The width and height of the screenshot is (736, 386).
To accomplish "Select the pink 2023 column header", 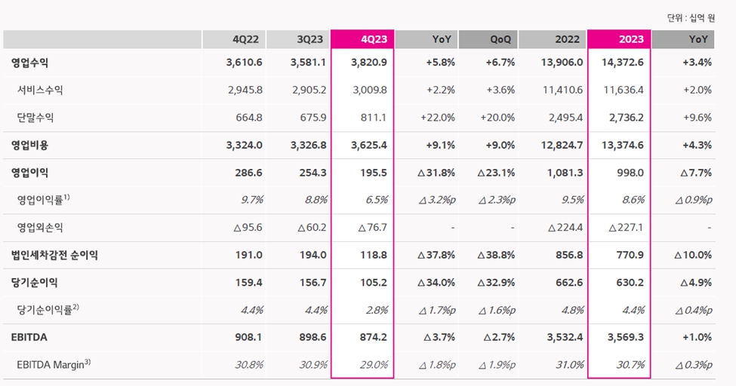I will (x=618, y=39).
